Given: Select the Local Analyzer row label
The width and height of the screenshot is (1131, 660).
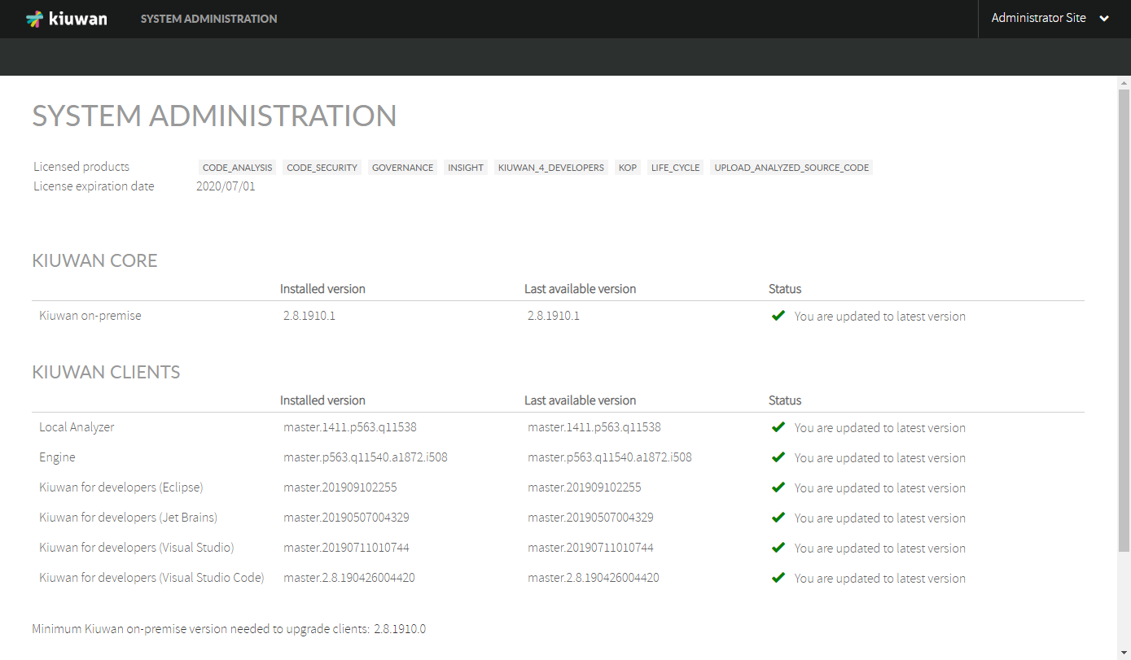Looking at the screenshot, I should point(77,426).
